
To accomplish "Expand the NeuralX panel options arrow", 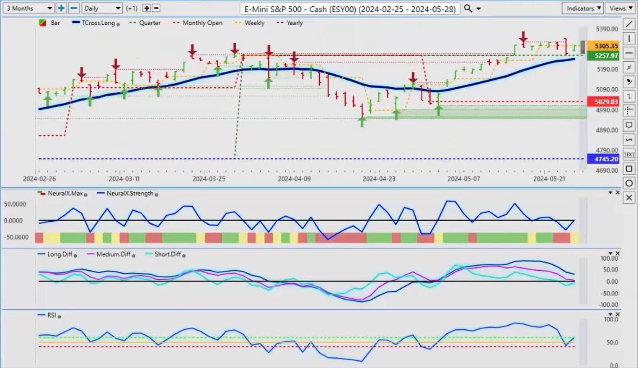I will click(611, 193).
